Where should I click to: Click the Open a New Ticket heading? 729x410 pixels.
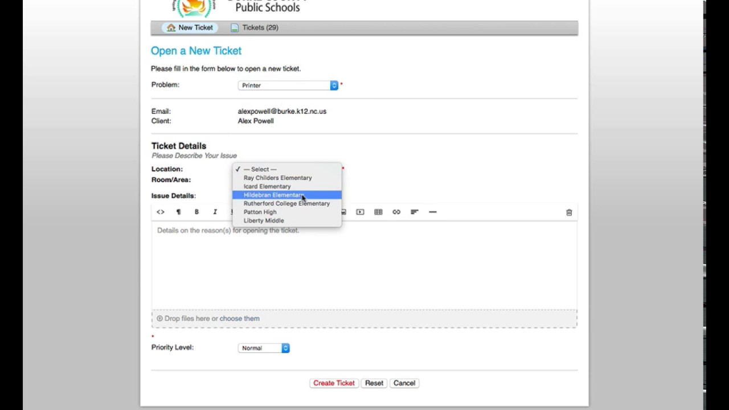[x=196, y=51]
